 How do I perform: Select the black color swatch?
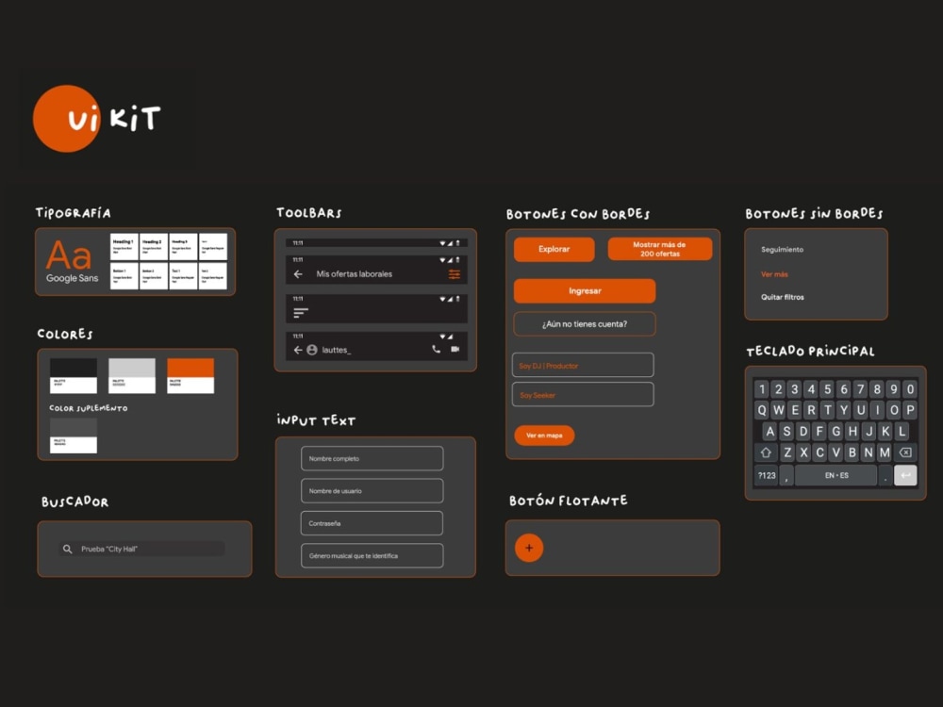pyautogui.click(x=74, y=376)
